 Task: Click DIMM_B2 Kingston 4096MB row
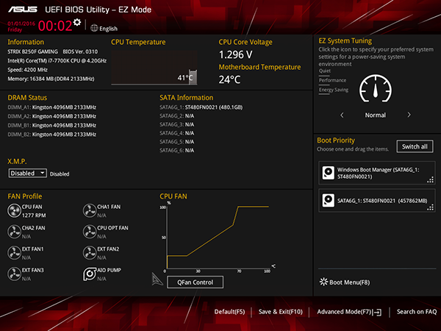52,135
